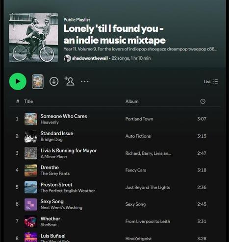Click the green Play button
This screenshot has height=242, width=229.
click(18, 81)
